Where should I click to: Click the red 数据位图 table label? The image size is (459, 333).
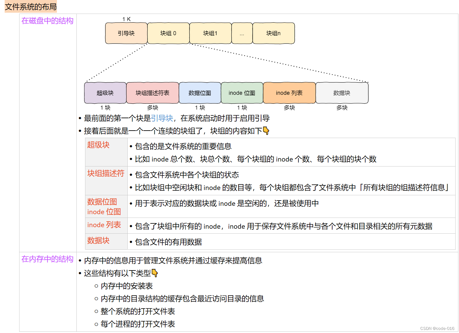coord(102,202)
